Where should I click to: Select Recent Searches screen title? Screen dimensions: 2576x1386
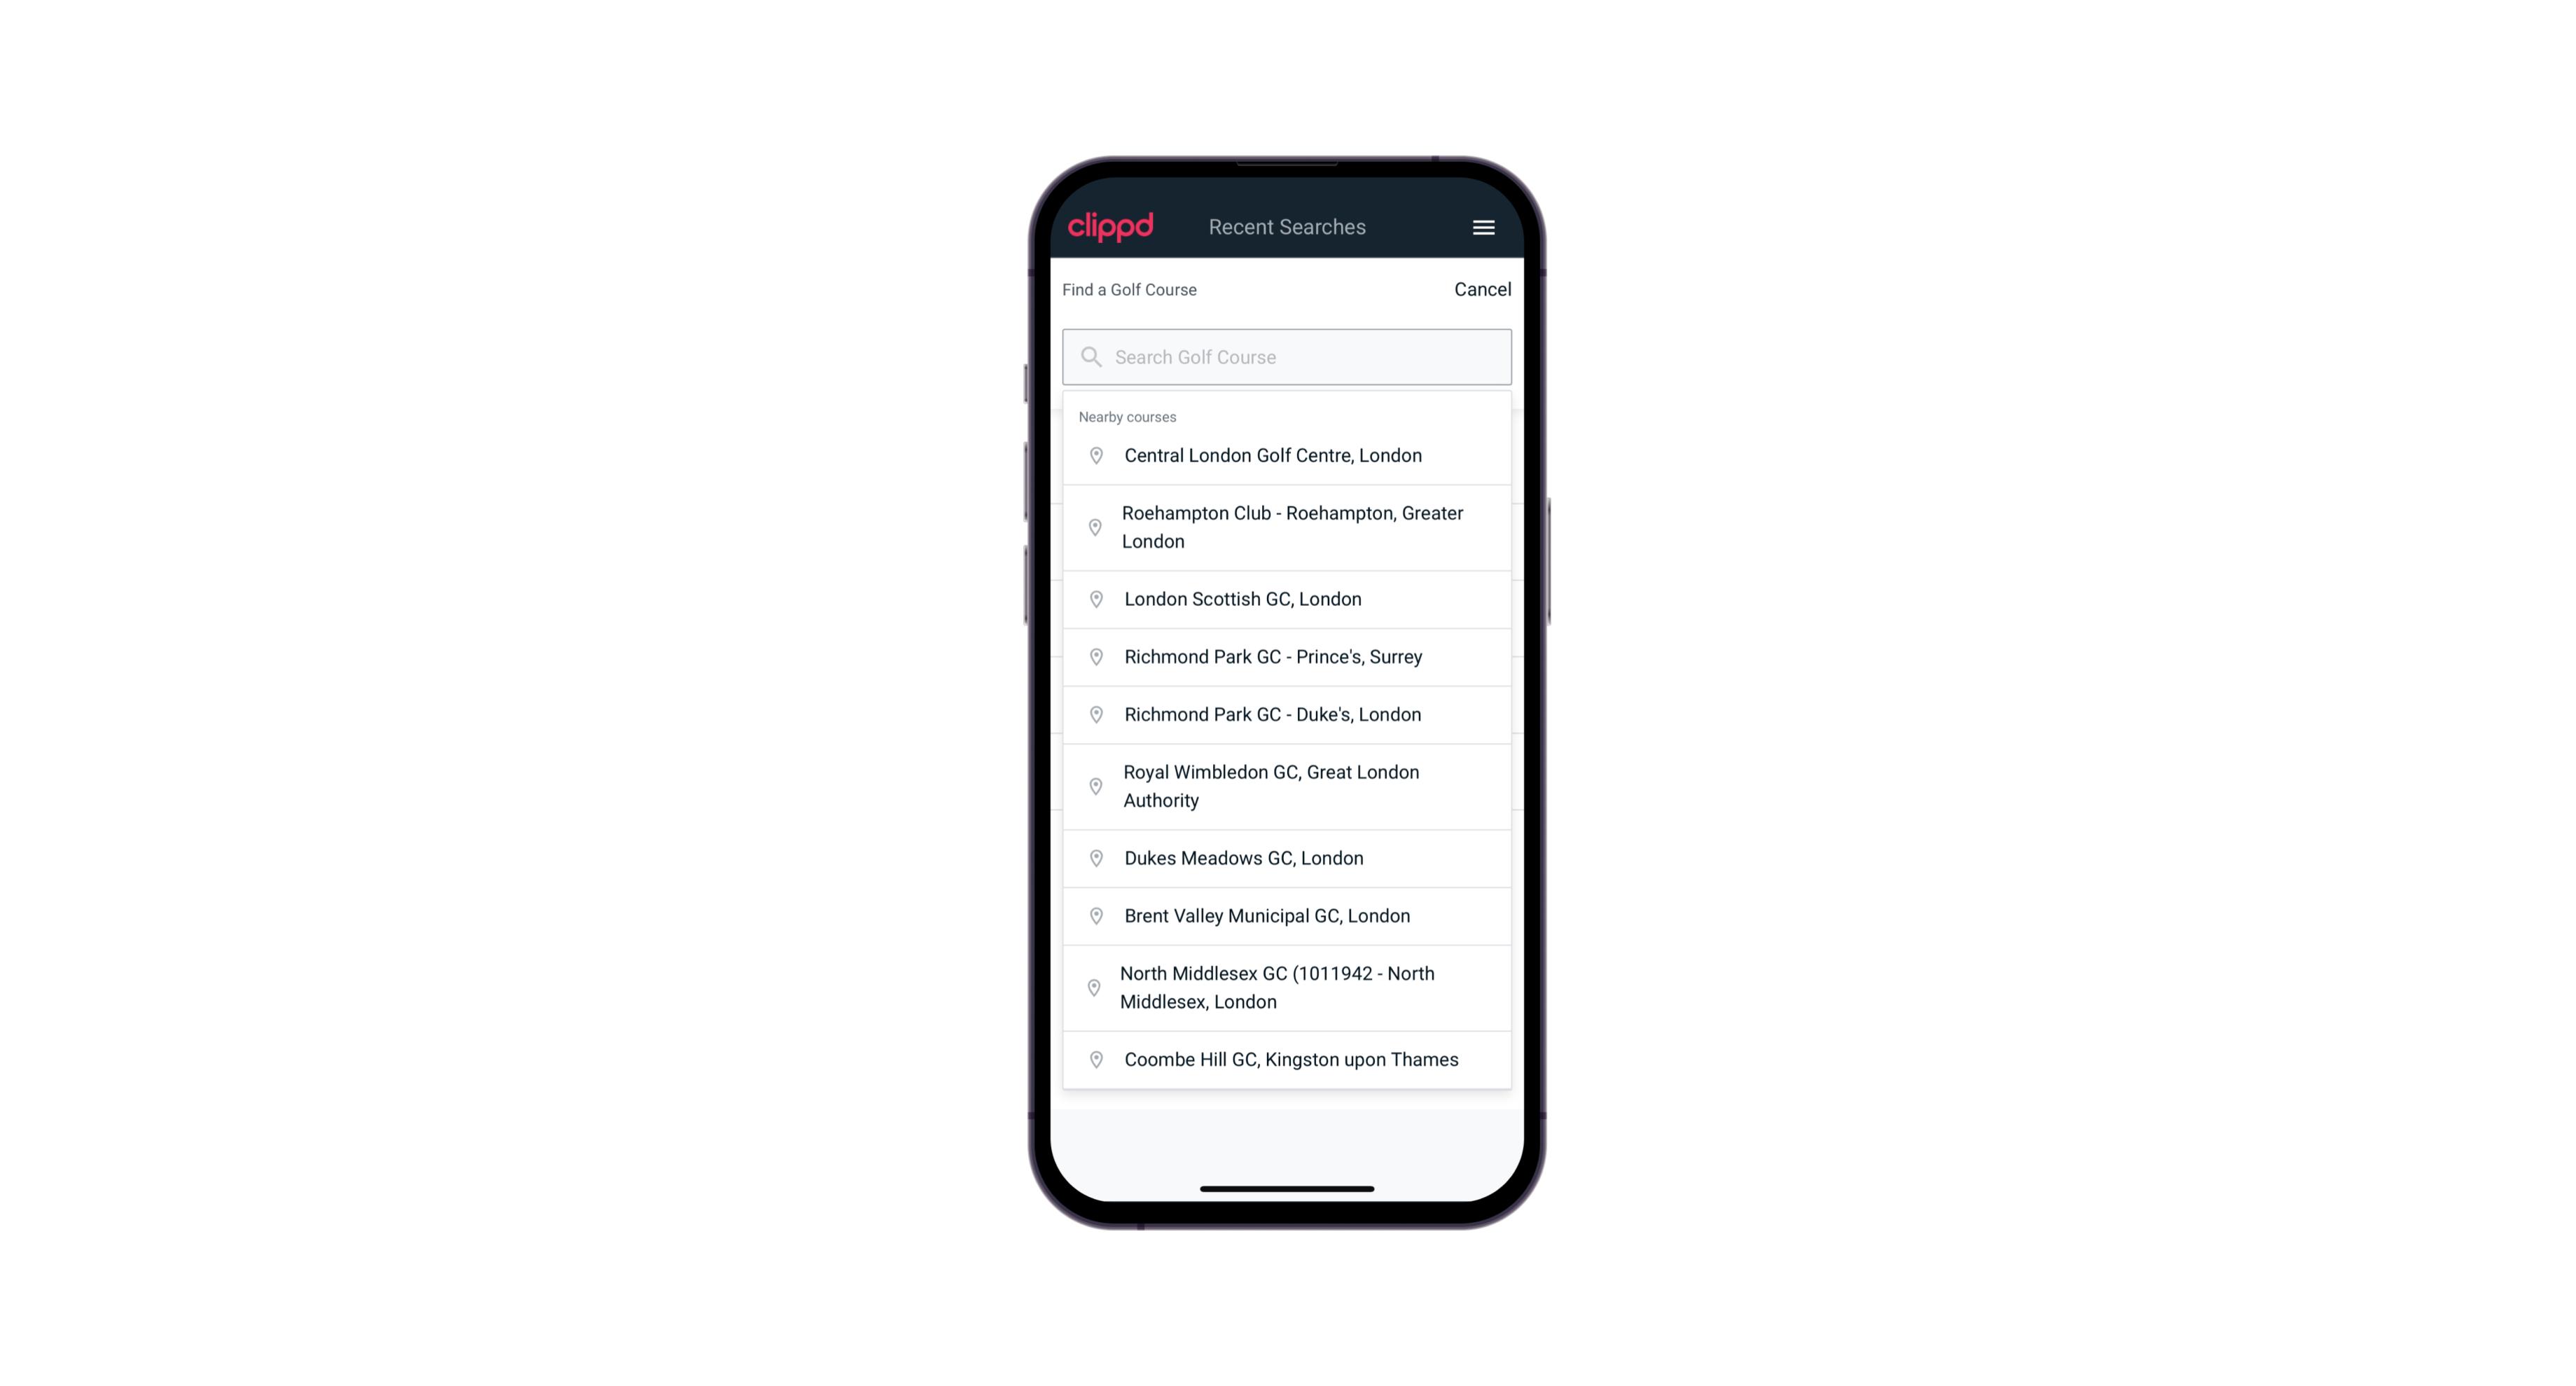click(x=1287, y=227)
